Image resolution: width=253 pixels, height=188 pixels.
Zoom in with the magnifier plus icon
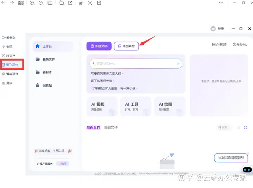click(32, 3)
